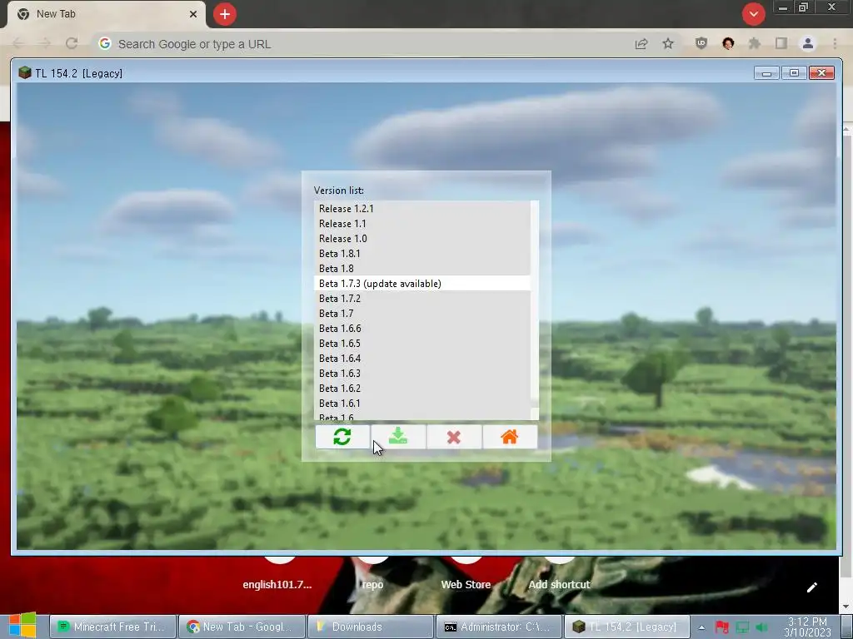Minimize the TL 154.2 [Legacy] window
The width and height of the screenshot is (853, 639).
pos(766,73)
